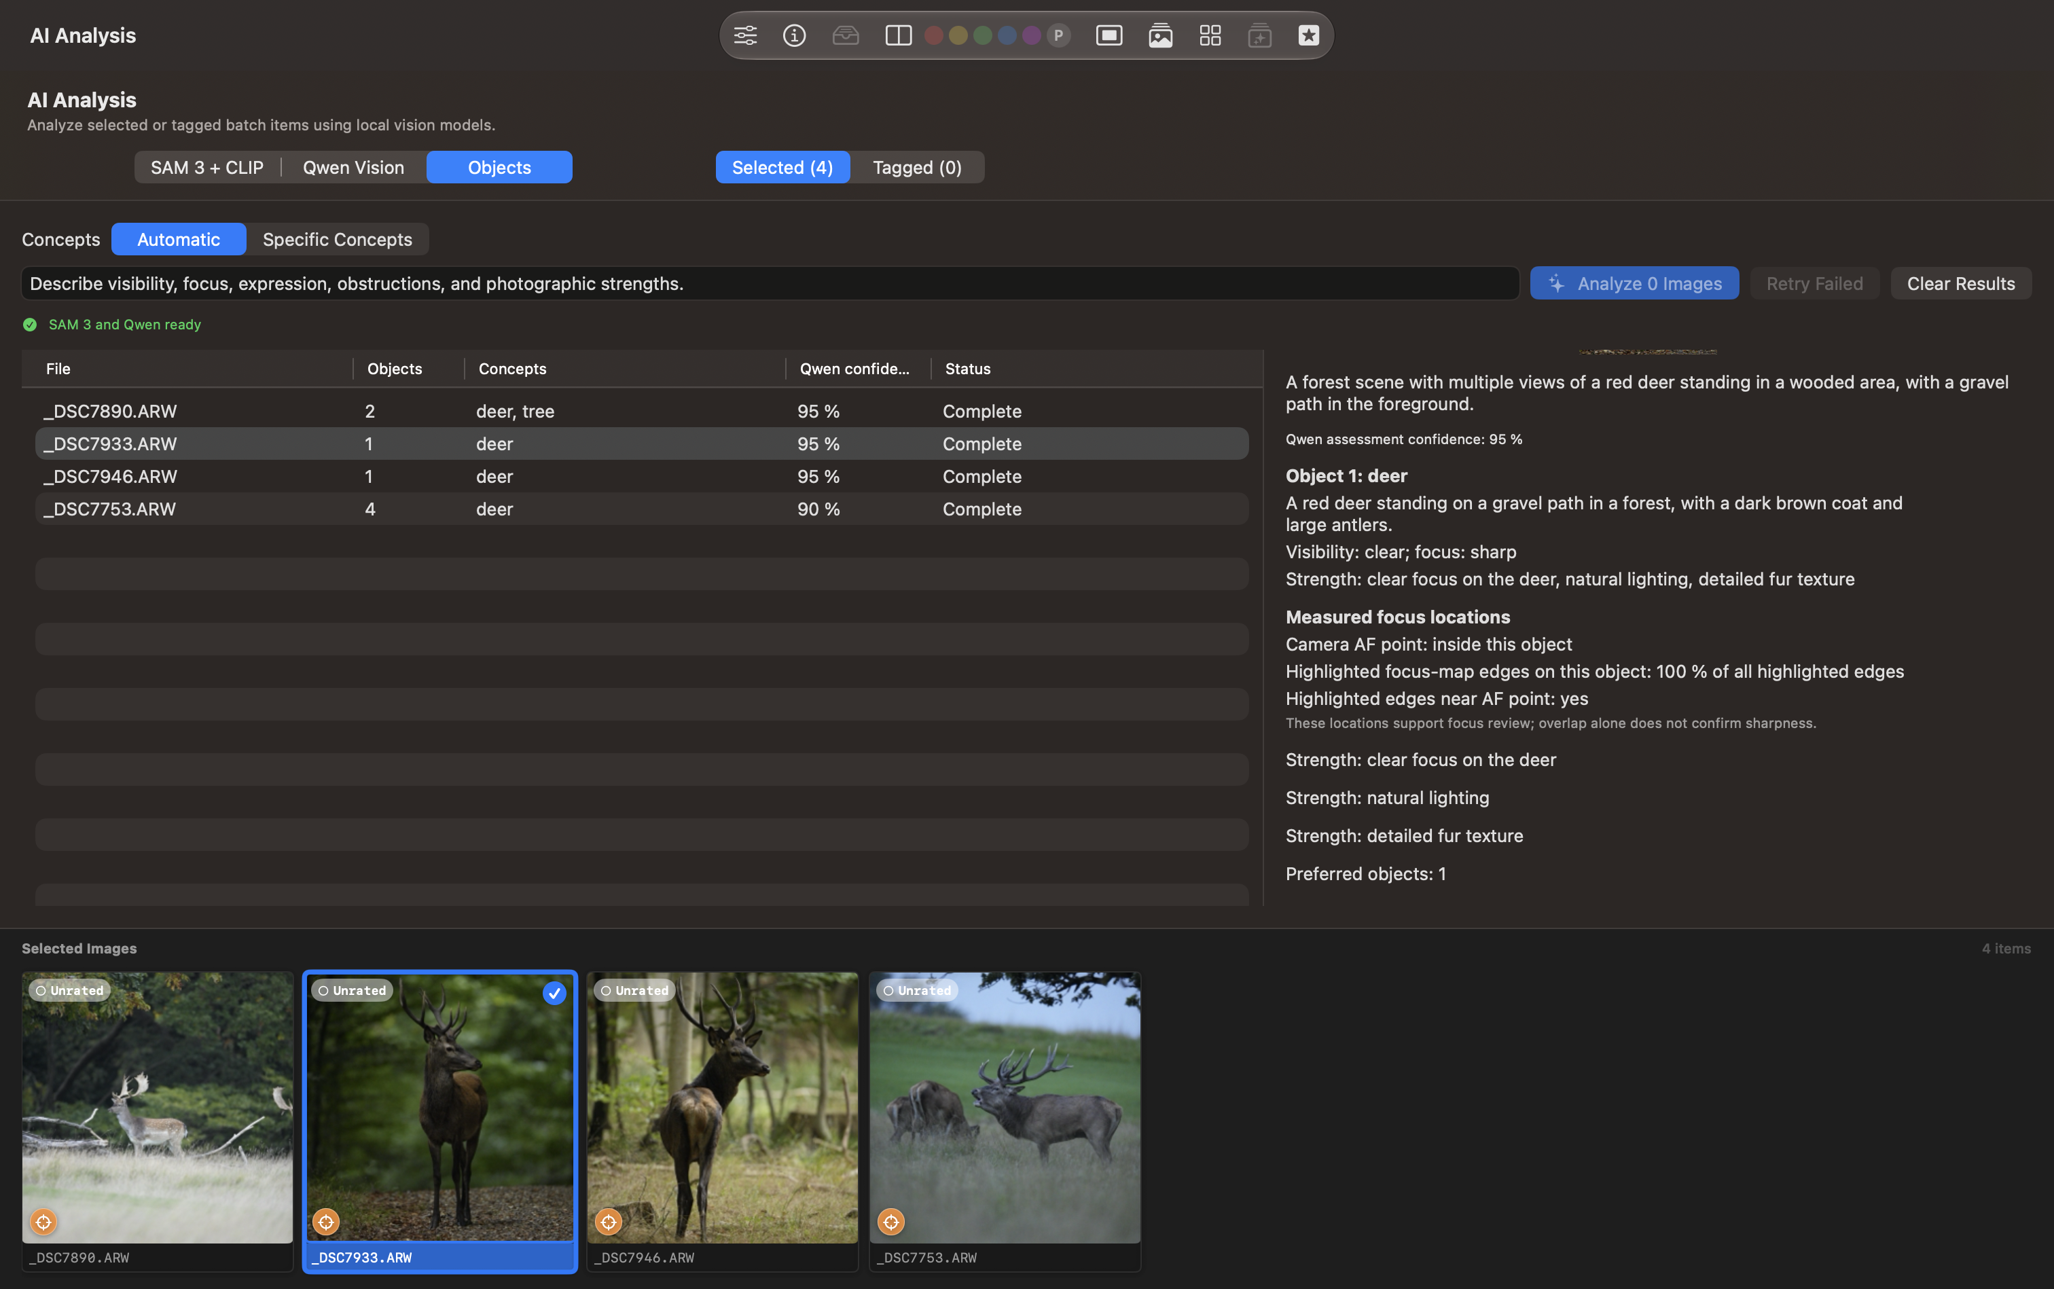Screen dimensions: 2054x1289
Task: Click focus point icon on _DSC7946.ARW thumbnail
Action: point(609,1222)
